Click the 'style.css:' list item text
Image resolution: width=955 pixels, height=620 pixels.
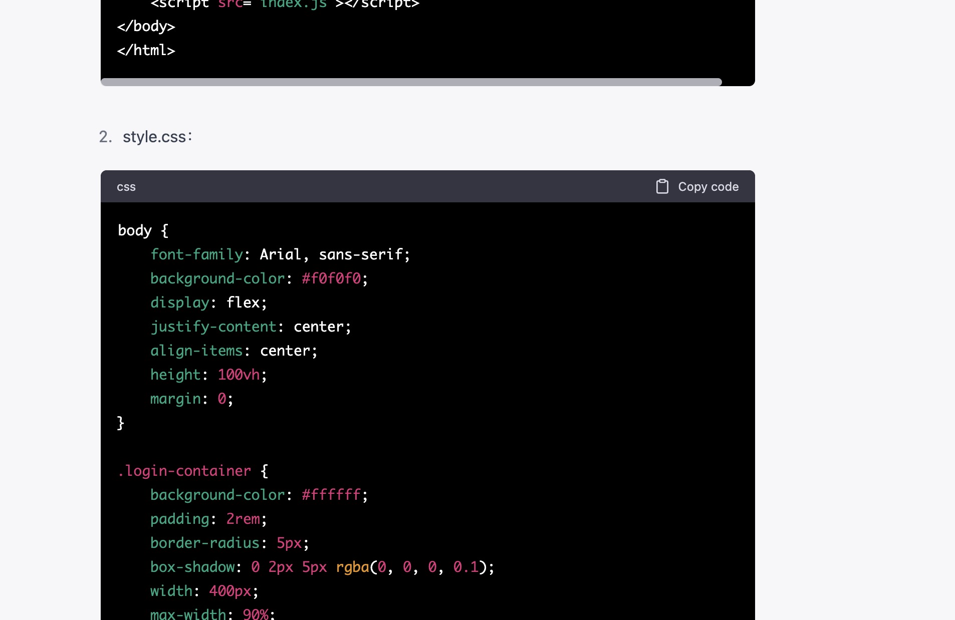point(157,137)
